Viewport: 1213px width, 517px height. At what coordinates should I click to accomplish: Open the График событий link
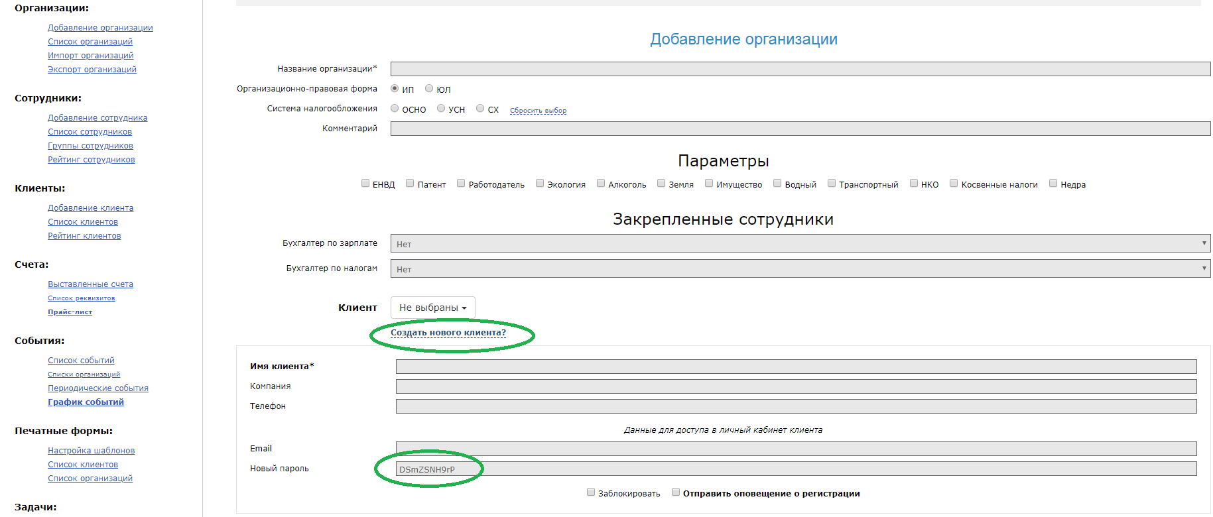[86, 402]
